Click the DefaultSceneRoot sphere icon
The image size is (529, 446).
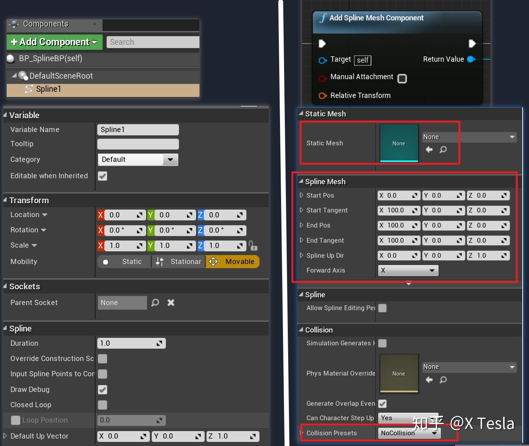tap(24, 76)
